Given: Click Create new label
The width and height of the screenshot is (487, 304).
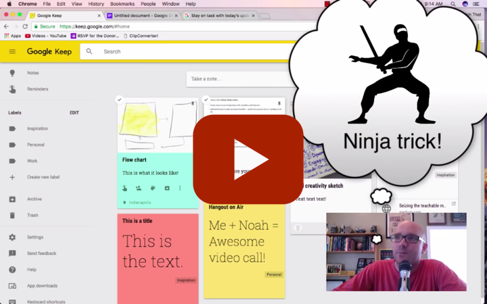Looking at the screenshot, I should (43, 177).
